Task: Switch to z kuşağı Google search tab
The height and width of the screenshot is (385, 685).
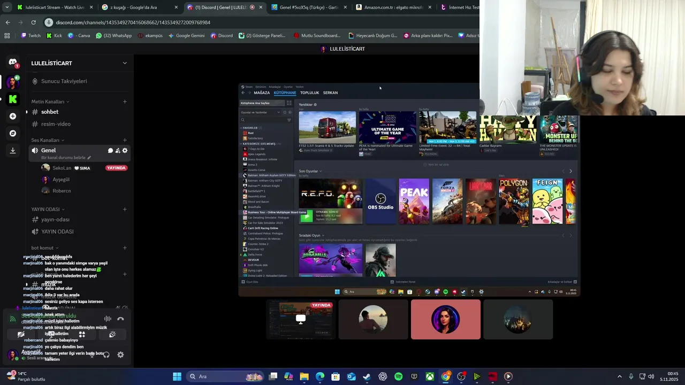Action: tap(140, 7)
